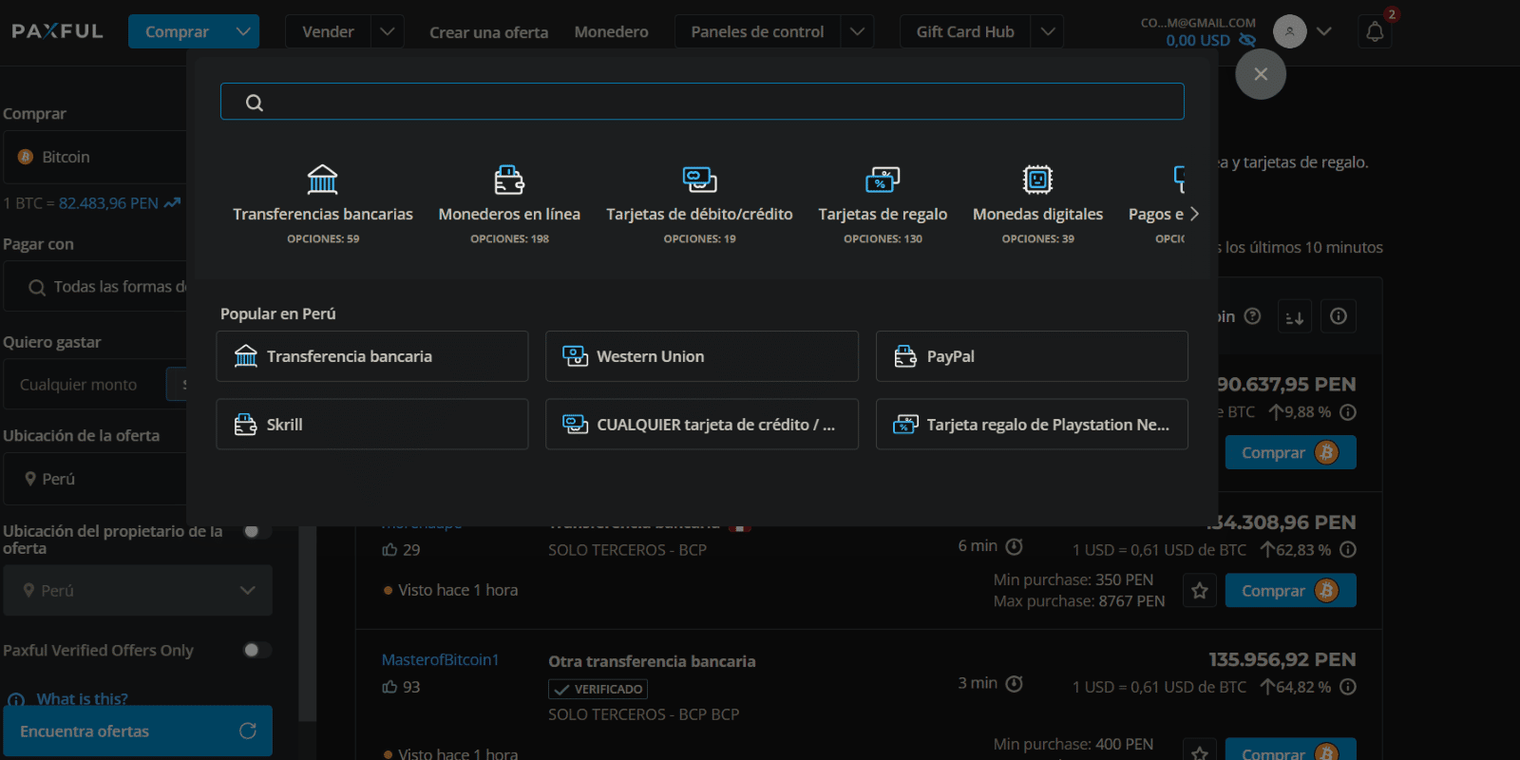Click the VERIFICADO badge
Screen dimensions: 1520x760
[x=598, y=689]
